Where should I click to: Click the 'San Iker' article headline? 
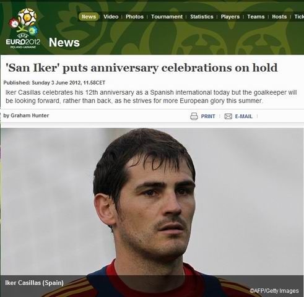click(142, 68)
